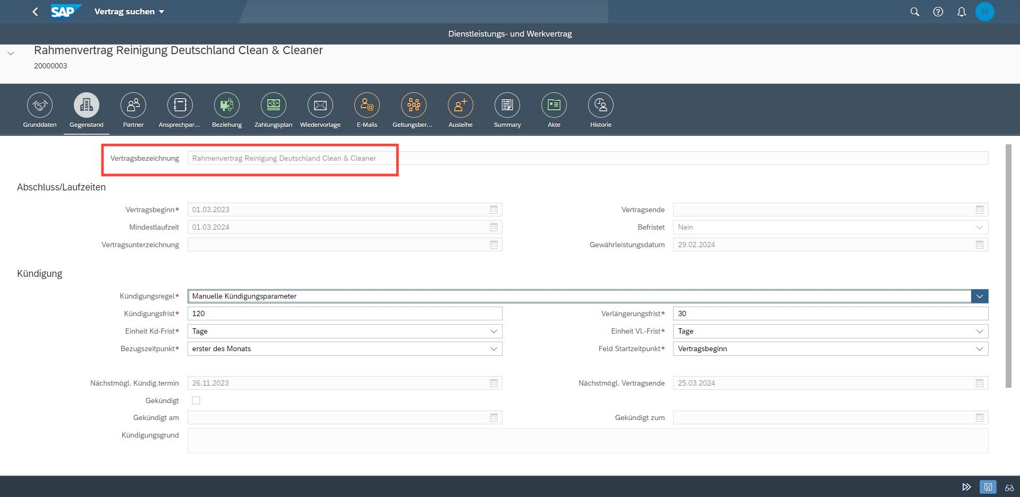The height and width of the screenshot is (497, 1020).
Task: View the Historie tab
Action: 601,110
